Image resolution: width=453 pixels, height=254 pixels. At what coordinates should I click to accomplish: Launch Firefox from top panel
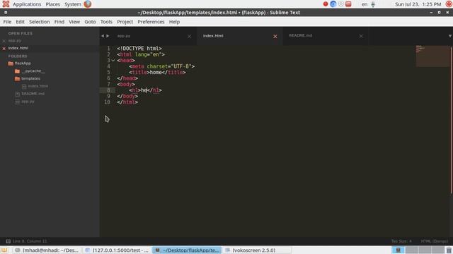[88, 4]
